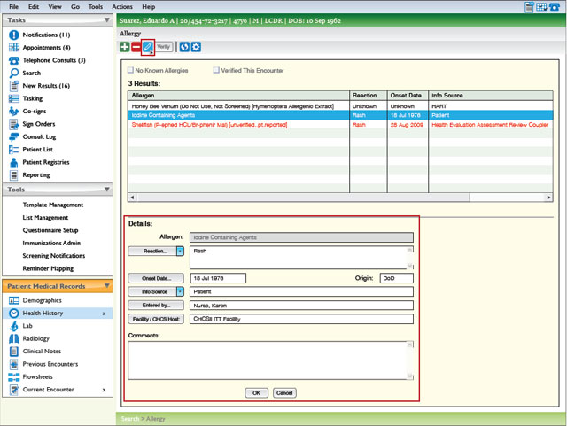Open the View menu
567x426 pixels.
click(x=55, y=6)
